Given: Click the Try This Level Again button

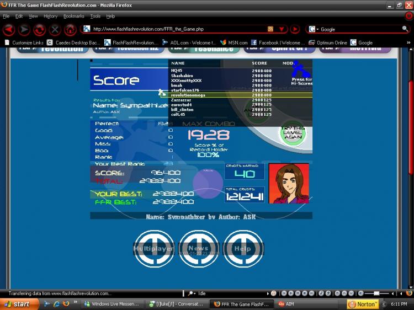Looking at the screenshot, I should pos(293,133).
